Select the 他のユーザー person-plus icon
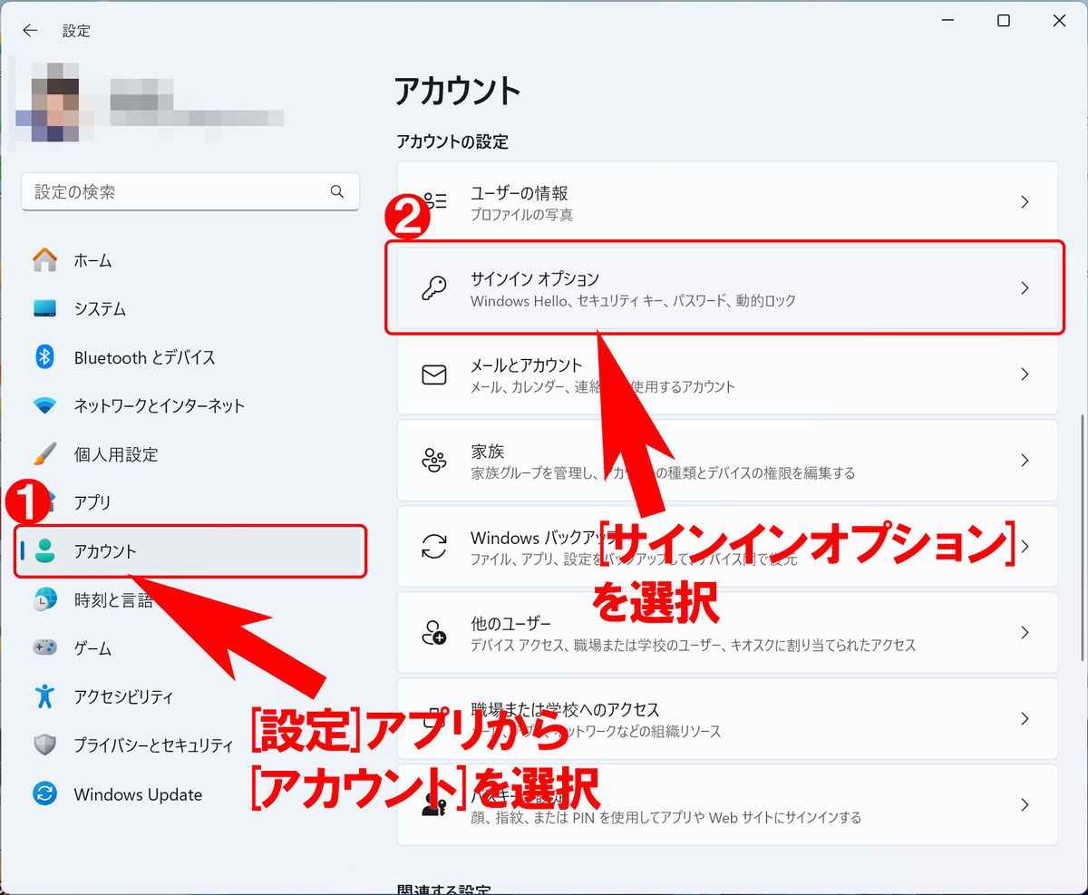The image size is (1088, 895). pyautogui.click(x=434, y=633)
